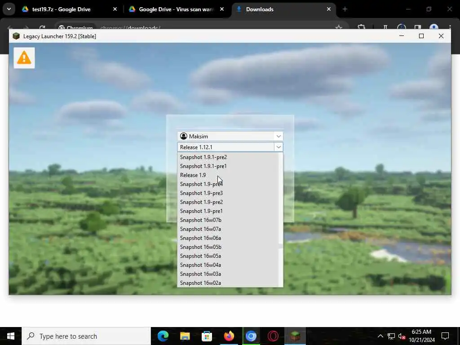
Task: Maximize the Legacy Launcher window
Action: pyautogui.click(x=421, y=36)
